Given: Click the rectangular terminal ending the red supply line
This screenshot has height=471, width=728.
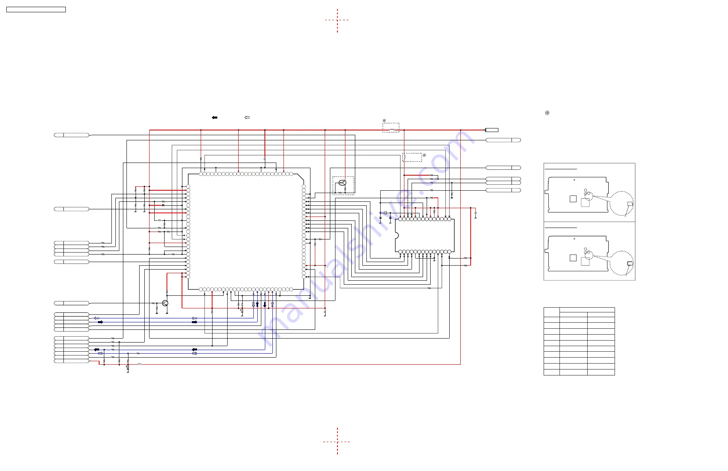Looking at the screenshot, I should click(x=492, y=130).
